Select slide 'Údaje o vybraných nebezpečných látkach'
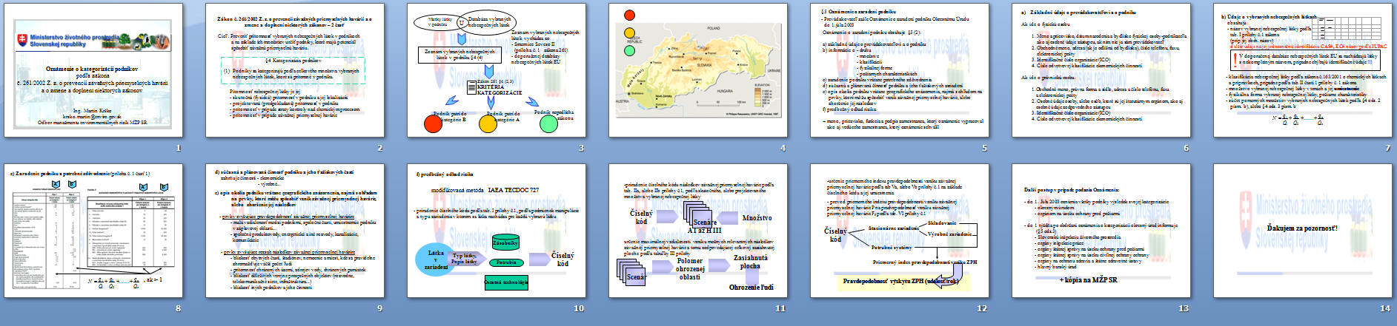Image resolution: width=1397 pixels, height=326 pixels. pyautogui.click(x=1303, y=70)
